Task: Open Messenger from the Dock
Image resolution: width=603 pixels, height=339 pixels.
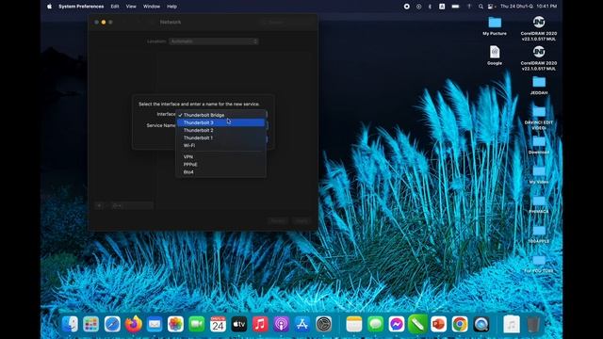Action: click(x=397, y=324)
